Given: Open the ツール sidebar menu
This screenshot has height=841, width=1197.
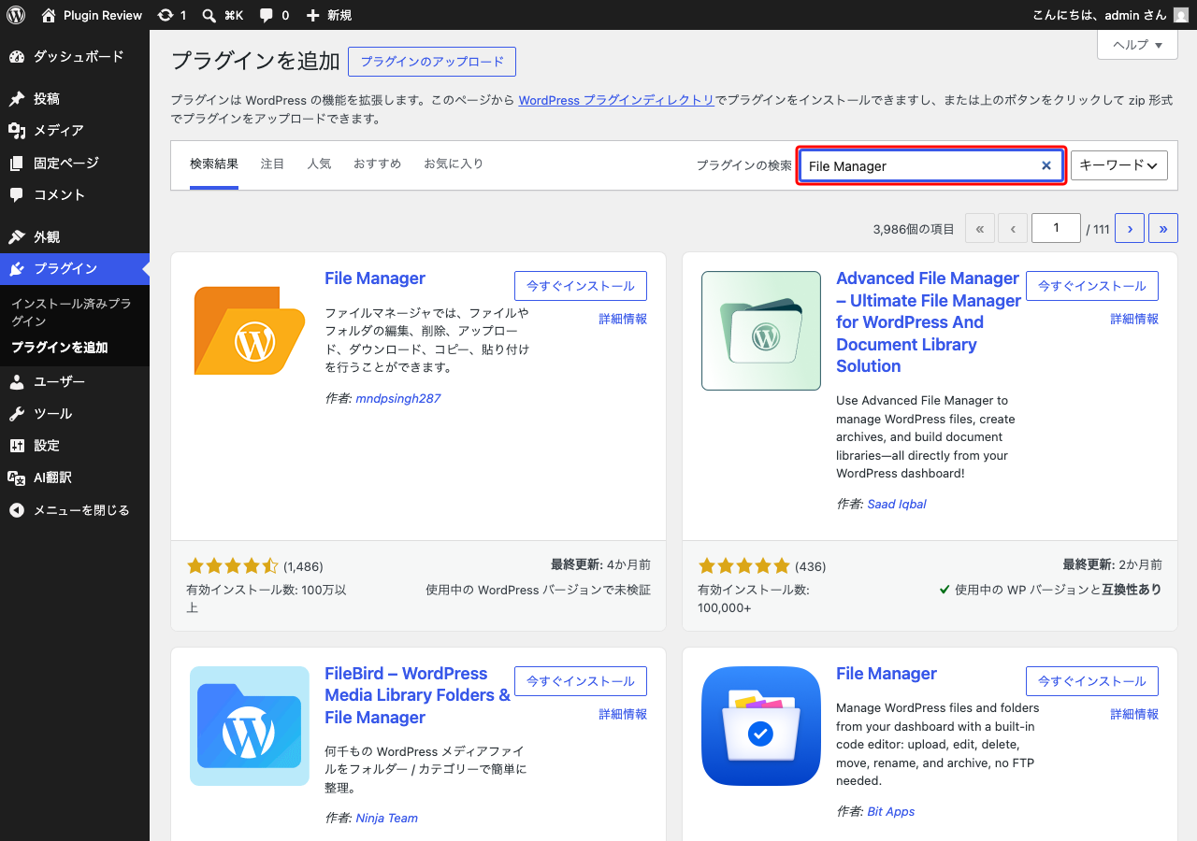Looking at the screenshot, I should point(75,414).
